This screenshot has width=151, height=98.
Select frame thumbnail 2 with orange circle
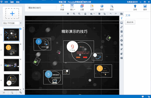[x=11, y=50]
